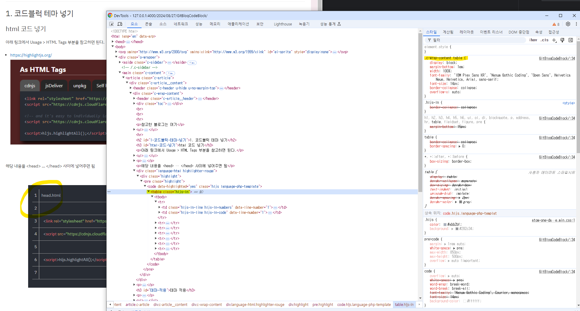Toggle flex badge on main c-content
This screenshot has height=311, width=580.
coord(170,73)
